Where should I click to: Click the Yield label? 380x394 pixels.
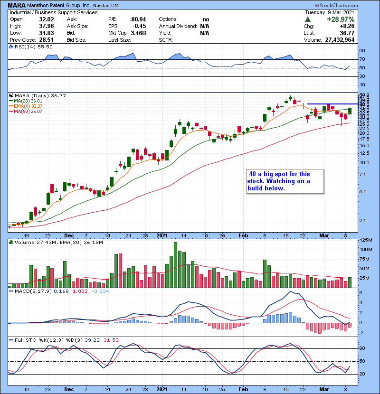point(165,33)
